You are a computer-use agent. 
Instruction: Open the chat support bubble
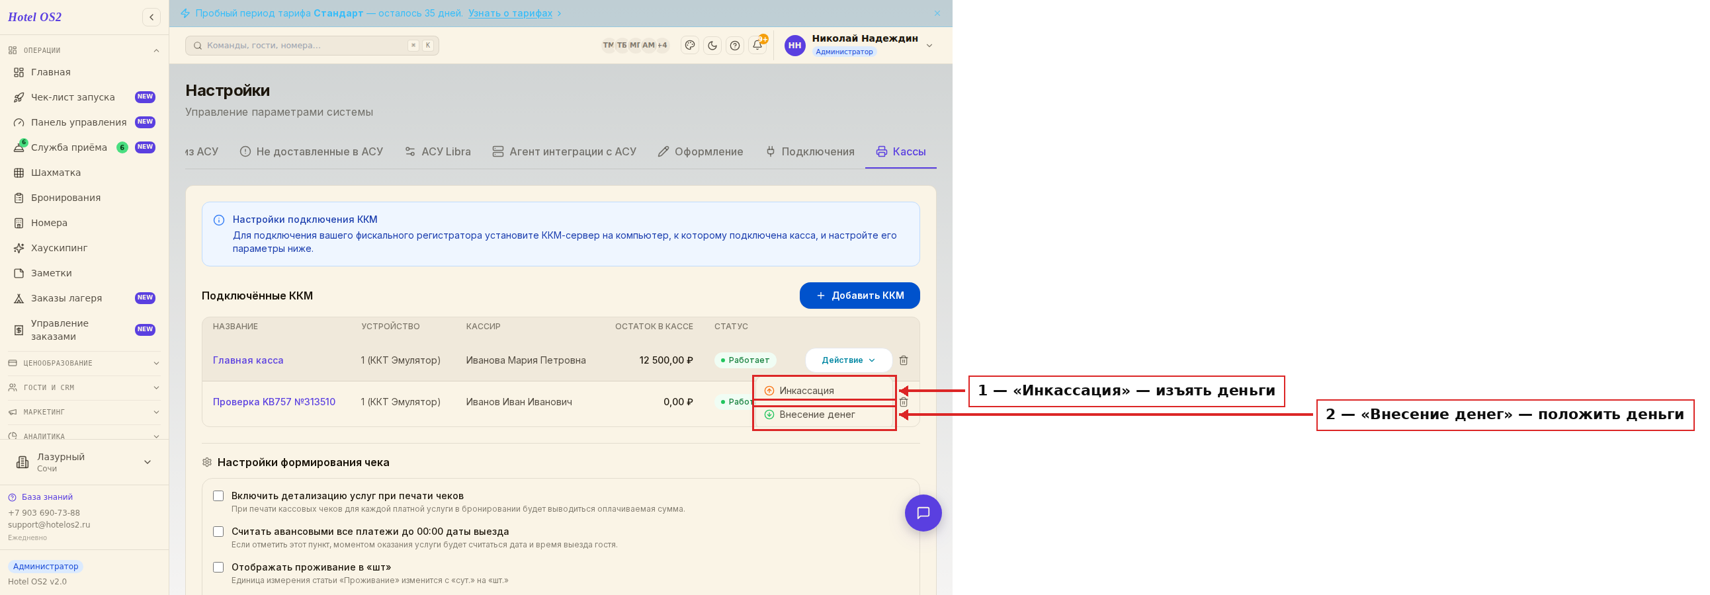click(923, 513)
